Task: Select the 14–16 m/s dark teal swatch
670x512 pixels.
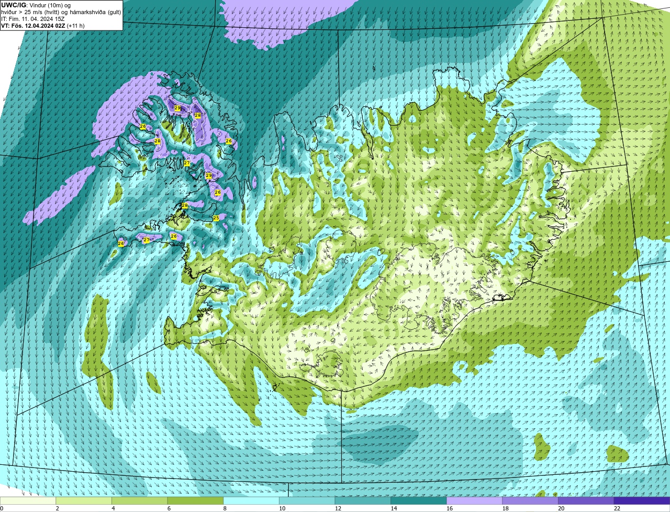Action: pyautogui.click(x=419, y=500)
